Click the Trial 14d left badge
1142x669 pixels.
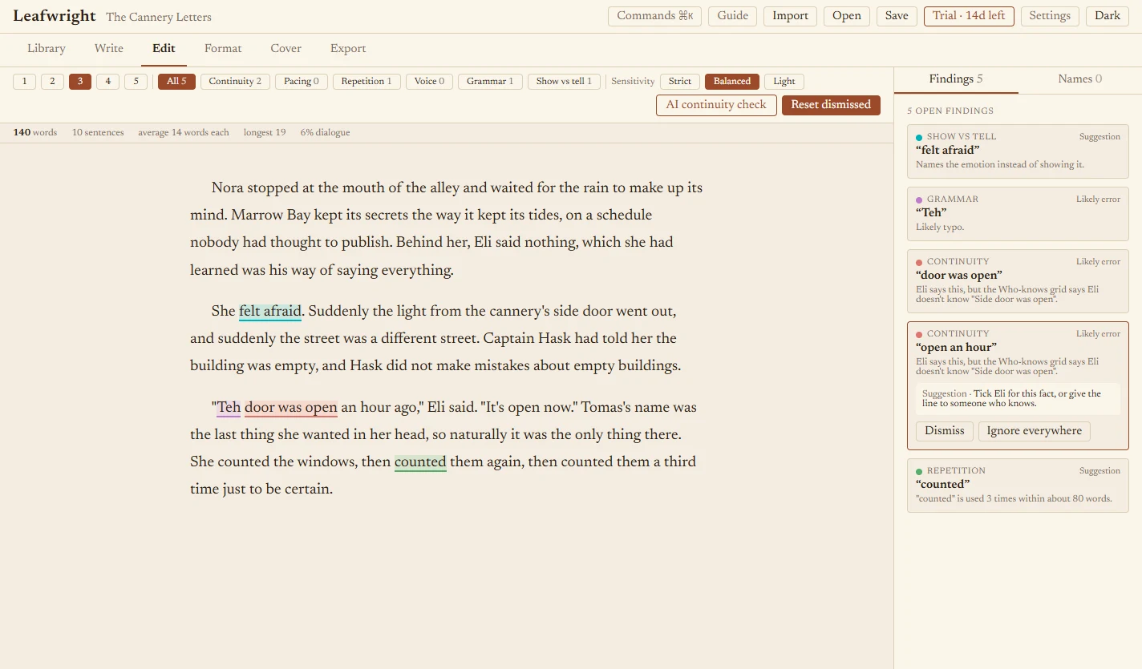(969, 16)
